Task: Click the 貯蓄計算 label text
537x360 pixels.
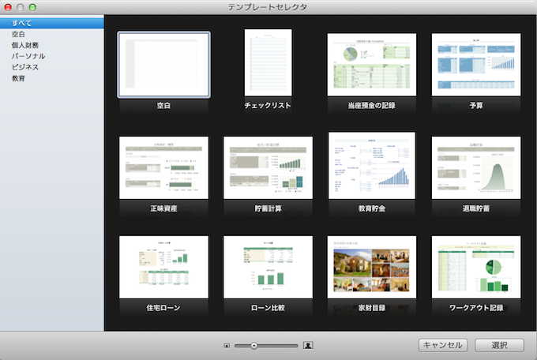Action: 268,208
